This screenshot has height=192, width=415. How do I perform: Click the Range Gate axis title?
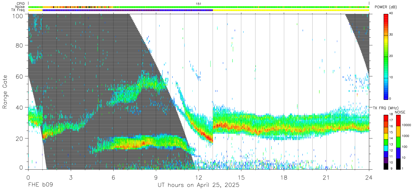[x=5, y=92]
